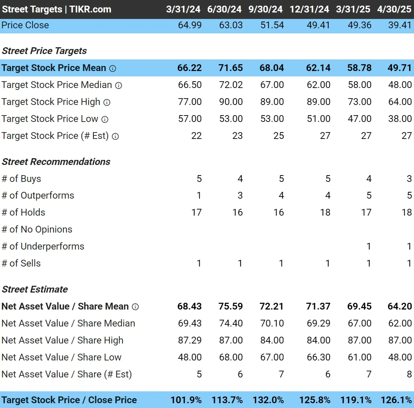Click the Street Recommendations section heading

point(56,162)
